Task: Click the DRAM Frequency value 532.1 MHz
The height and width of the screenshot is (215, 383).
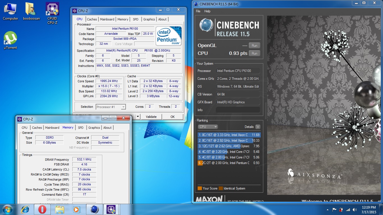Action: [x=84, y=160]
